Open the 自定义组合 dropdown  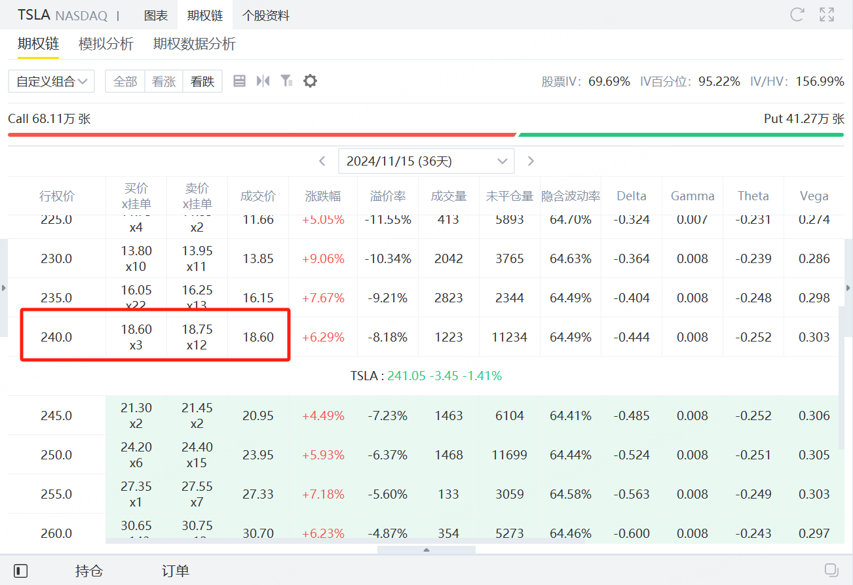coord(51,80)
